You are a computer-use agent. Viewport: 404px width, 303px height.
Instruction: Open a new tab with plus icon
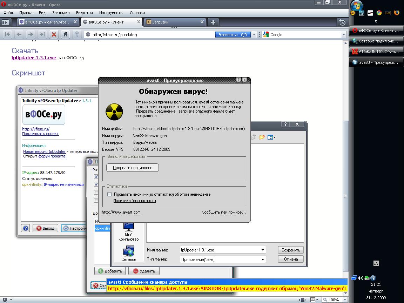click(213, 22)
